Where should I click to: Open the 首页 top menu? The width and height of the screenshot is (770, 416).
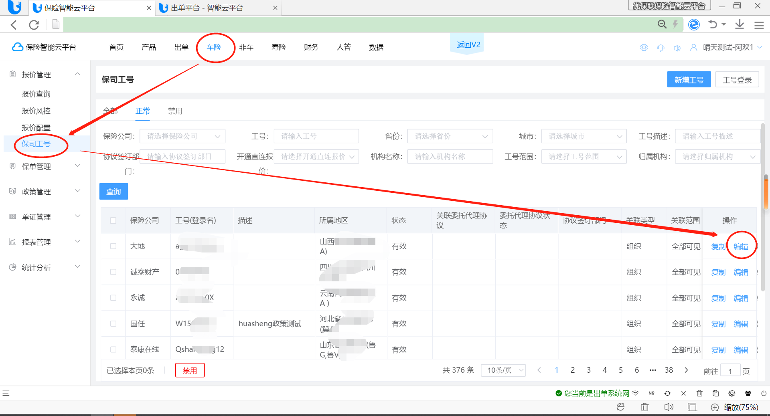(x=116, y=47)
